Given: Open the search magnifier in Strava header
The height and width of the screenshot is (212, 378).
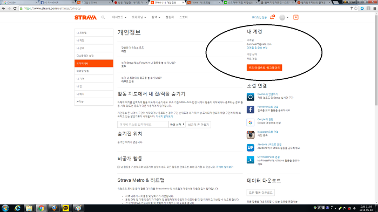Looking at the screenshot, I should pos(103,17).
